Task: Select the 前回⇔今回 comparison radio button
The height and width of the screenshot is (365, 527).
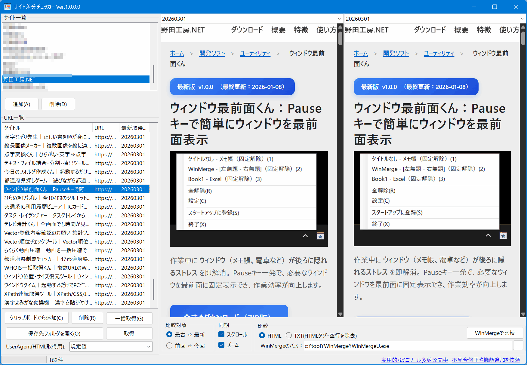Action: [x=169, y=345]
